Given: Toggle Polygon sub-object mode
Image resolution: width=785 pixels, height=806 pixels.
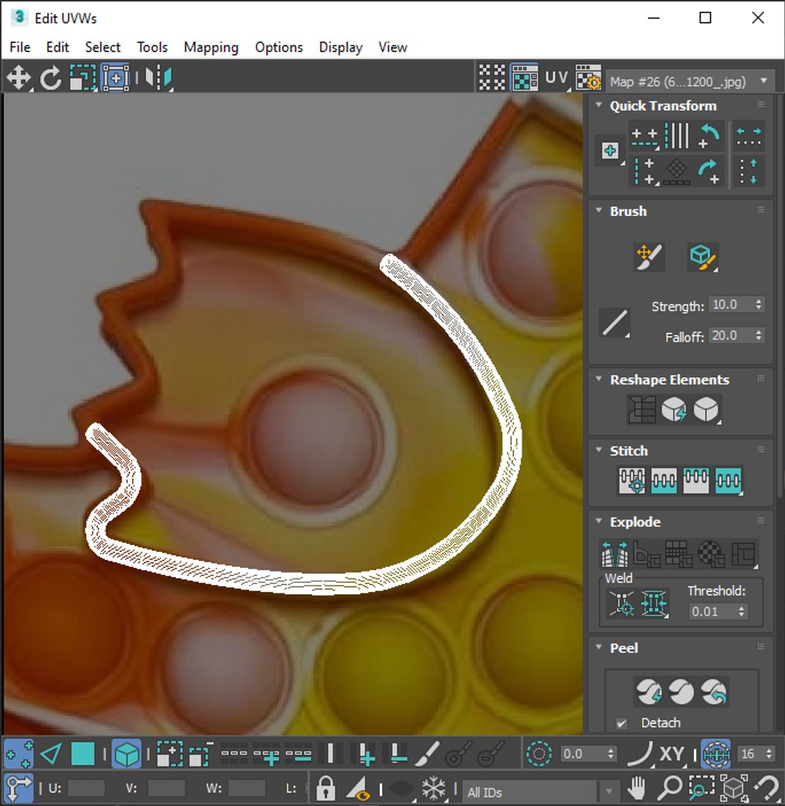Looking at the screenshot, I should click(x=82, y=754).
